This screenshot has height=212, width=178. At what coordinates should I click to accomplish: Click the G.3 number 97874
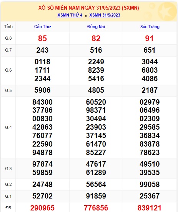point(42,164)
